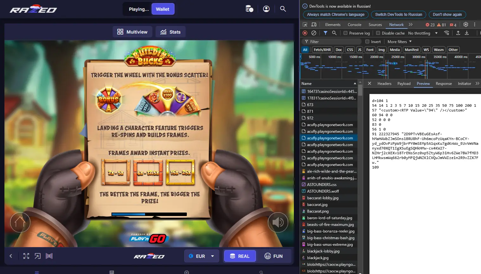Screen dimensions: 481x274
Task: Open the No throttling dropdown
Action: [x=423, y=33]
